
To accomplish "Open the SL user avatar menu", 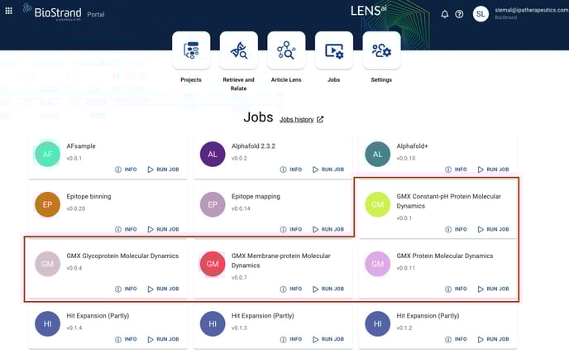I will pos(481,14).
